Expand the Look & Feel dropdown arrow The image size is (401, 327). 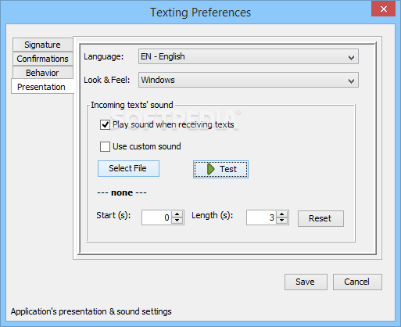coord(351,81)
